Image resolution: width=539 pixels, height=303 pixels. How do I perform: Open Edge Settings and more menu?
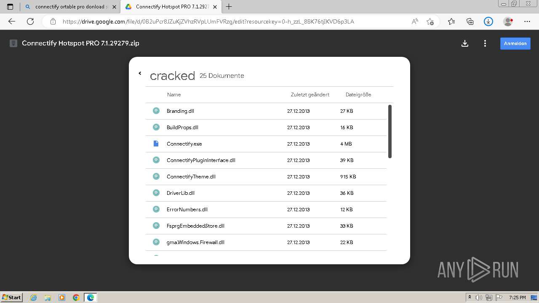click(x=527, y=21)
